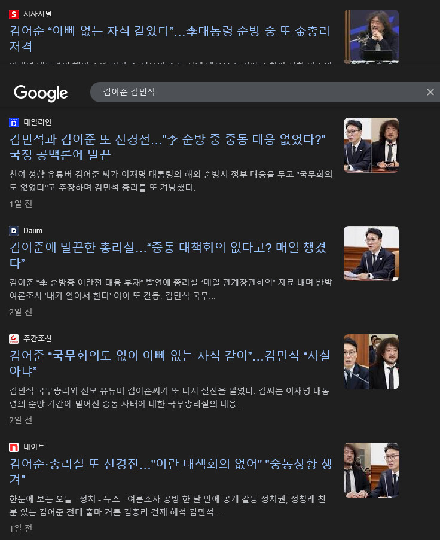The height and width of the screenshot is (540, 440).
Task: Clear the search box with X icon
Action: pos(430,92)
